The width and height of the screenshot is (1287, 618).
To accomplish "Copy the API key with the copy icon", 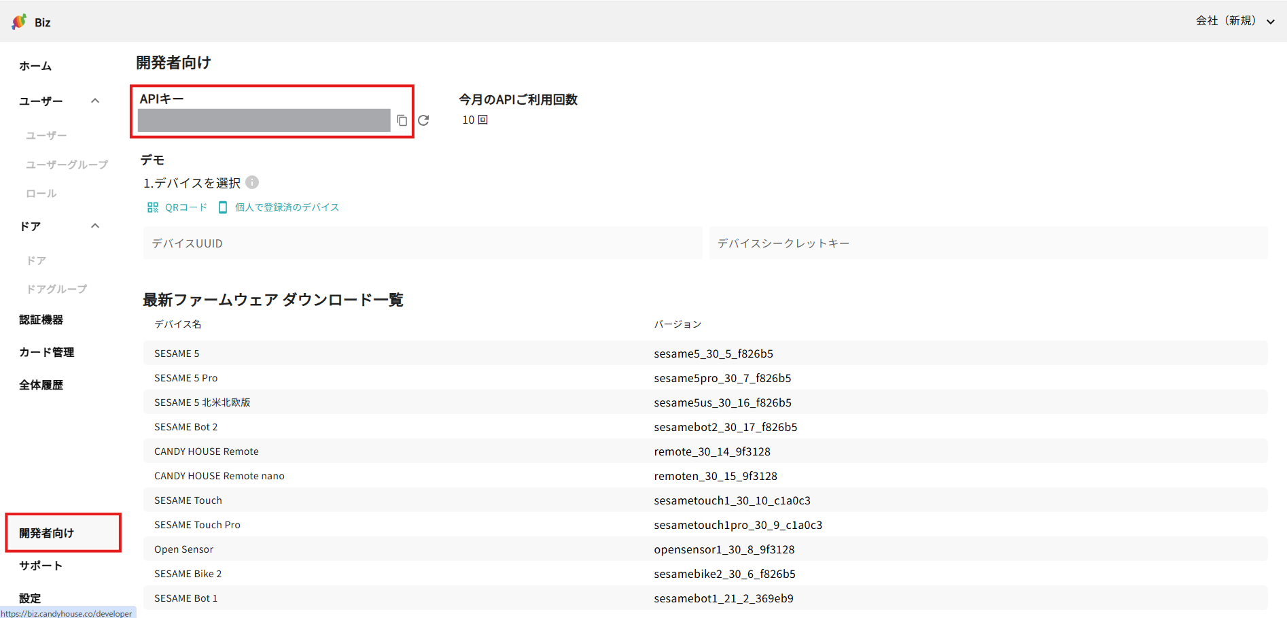I will pos(402,120).
